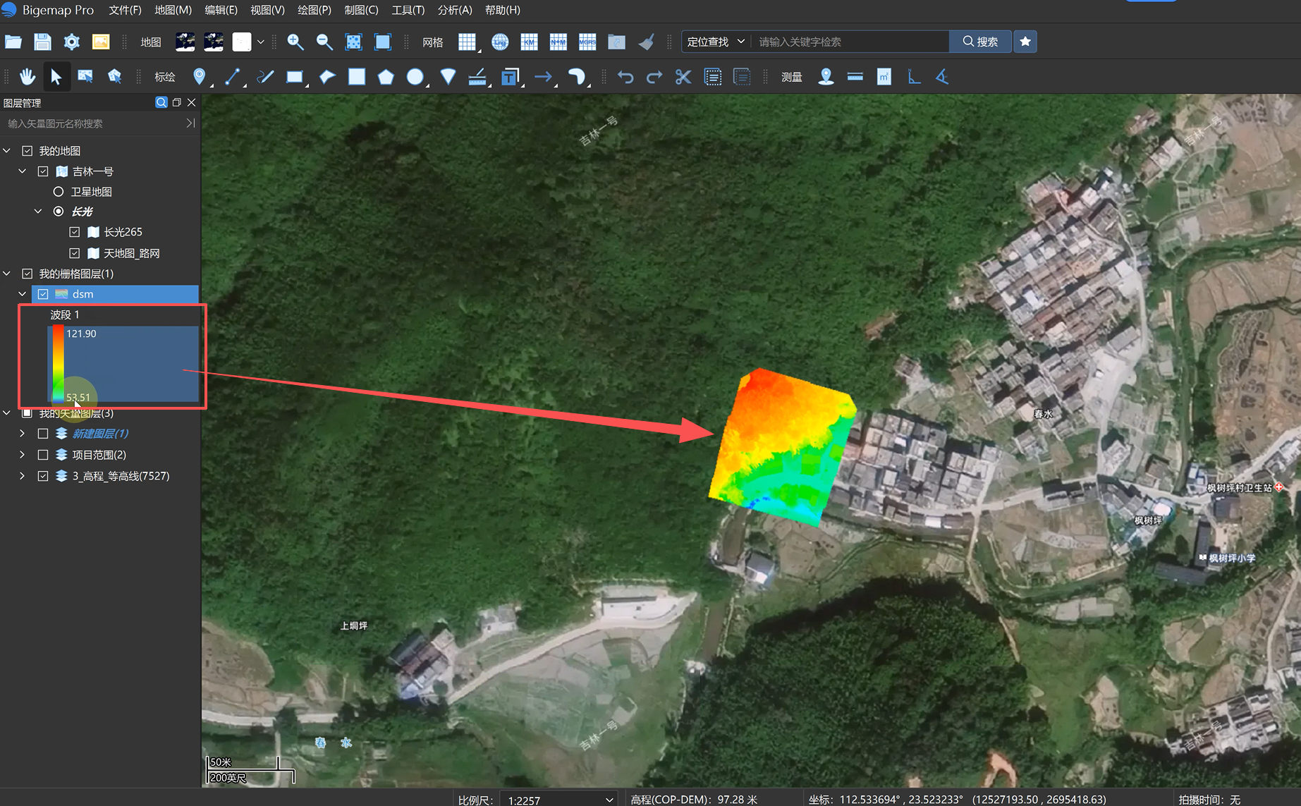Viewport: 1301px width, 806px height.
Task: Click the MGRS grid icon
Action: [587, 42]
